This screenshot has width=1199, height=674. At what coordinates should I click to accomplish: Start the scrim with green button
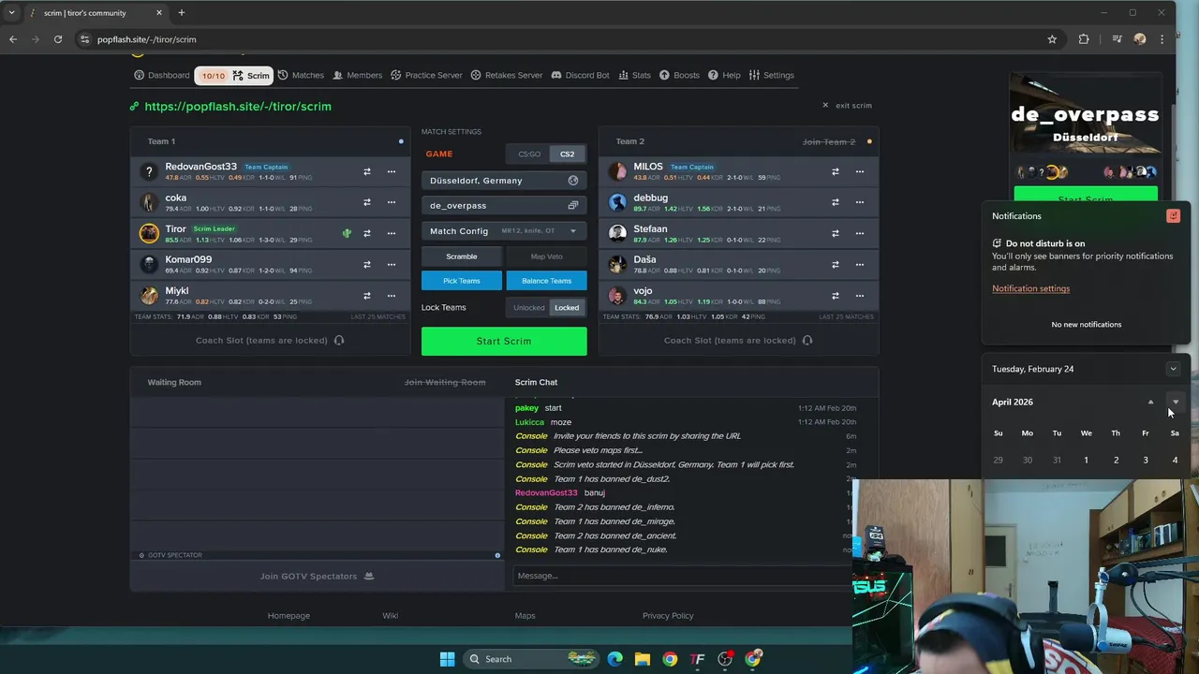point(504,341)
